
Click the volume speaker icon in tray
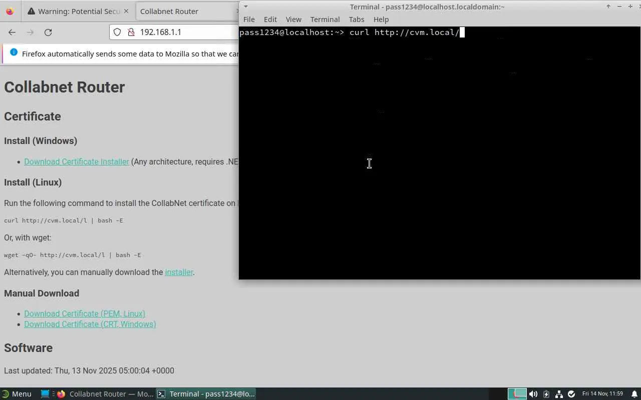coord(533,394)
